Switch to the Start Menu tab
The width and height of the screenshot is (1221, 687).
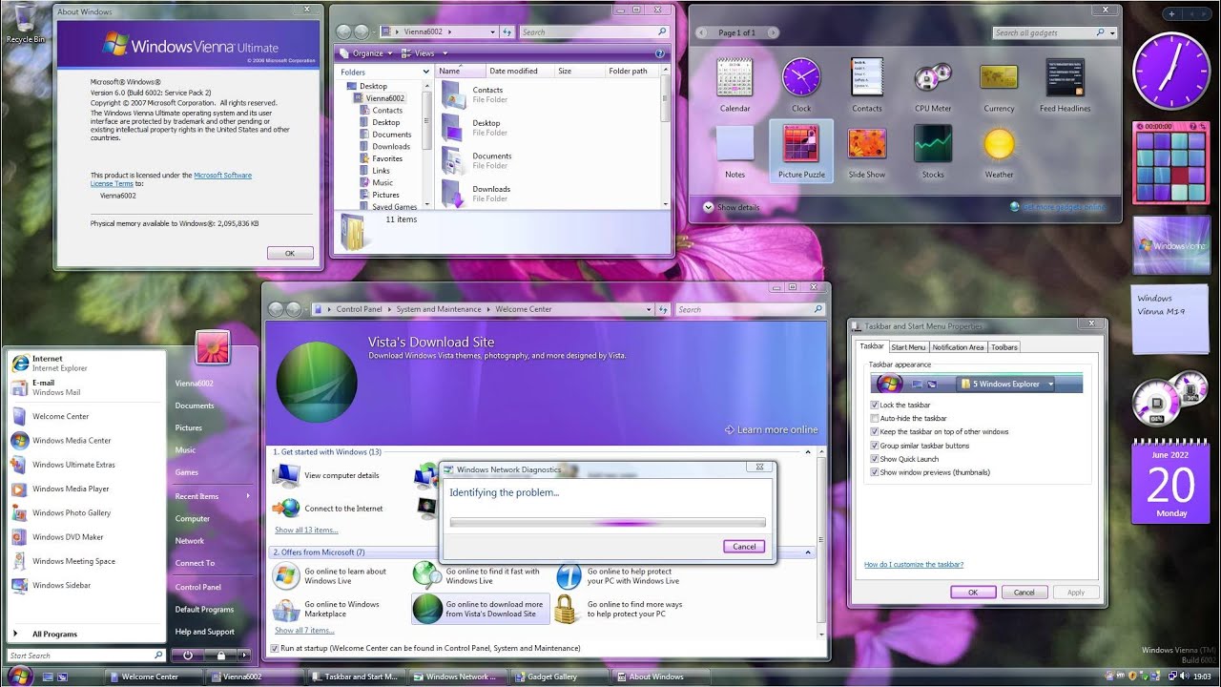pyautogui.click(x=908, y=347)
